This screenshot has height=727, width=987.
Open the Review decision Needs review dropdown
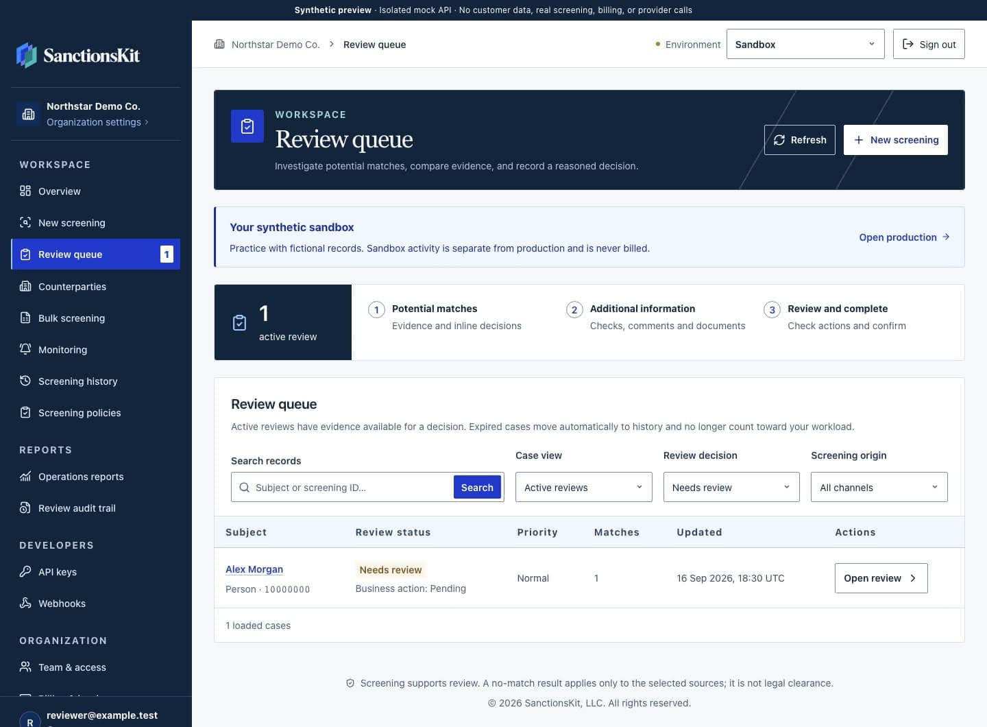(x=731, y=487)
